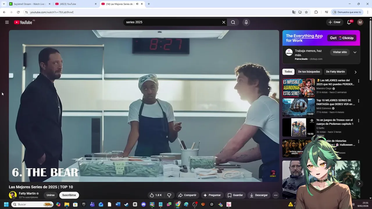This screenshot has width=372, height=209.
Task: Switch to the heylatrell Stream tab
Action: pyautogui.click(x=30, y=4)
